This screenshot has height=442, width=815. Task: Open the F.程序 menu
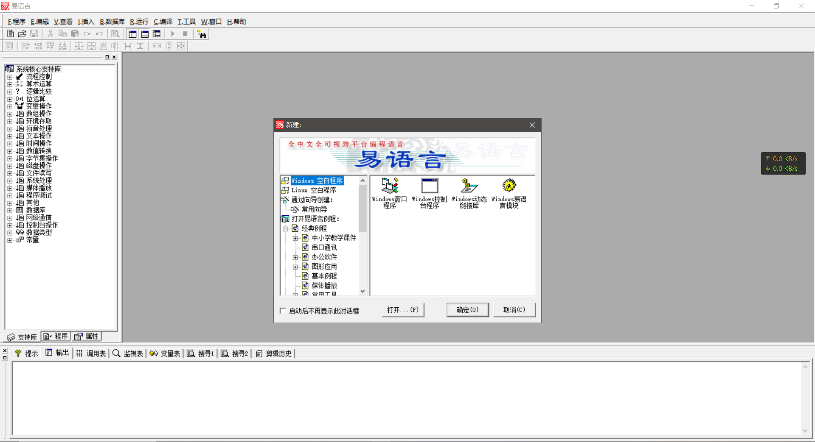(x=17, y=22)
